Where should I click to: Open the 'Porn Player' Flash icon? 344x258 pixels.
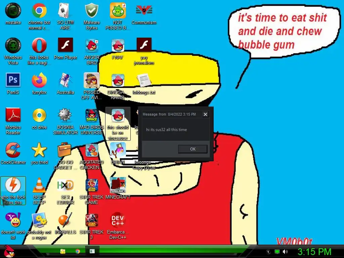pos(66,49)
